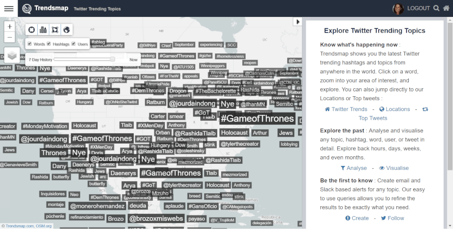Screen dimensions: 453x234
Task: Select the payaso tag on map
Action: click(196, 219)
